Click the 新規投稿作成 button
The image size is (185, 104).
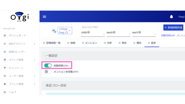(x=173, y=27)
